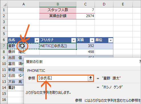Select row 12 header
141x104 pixels.
coord(4,76)
